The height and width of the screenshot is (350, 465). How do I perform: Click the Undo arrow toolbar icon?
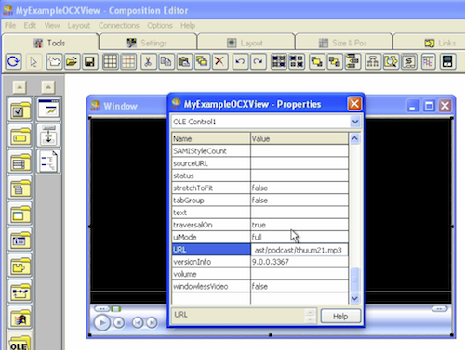pyautogui.click(x=240, y=61)
